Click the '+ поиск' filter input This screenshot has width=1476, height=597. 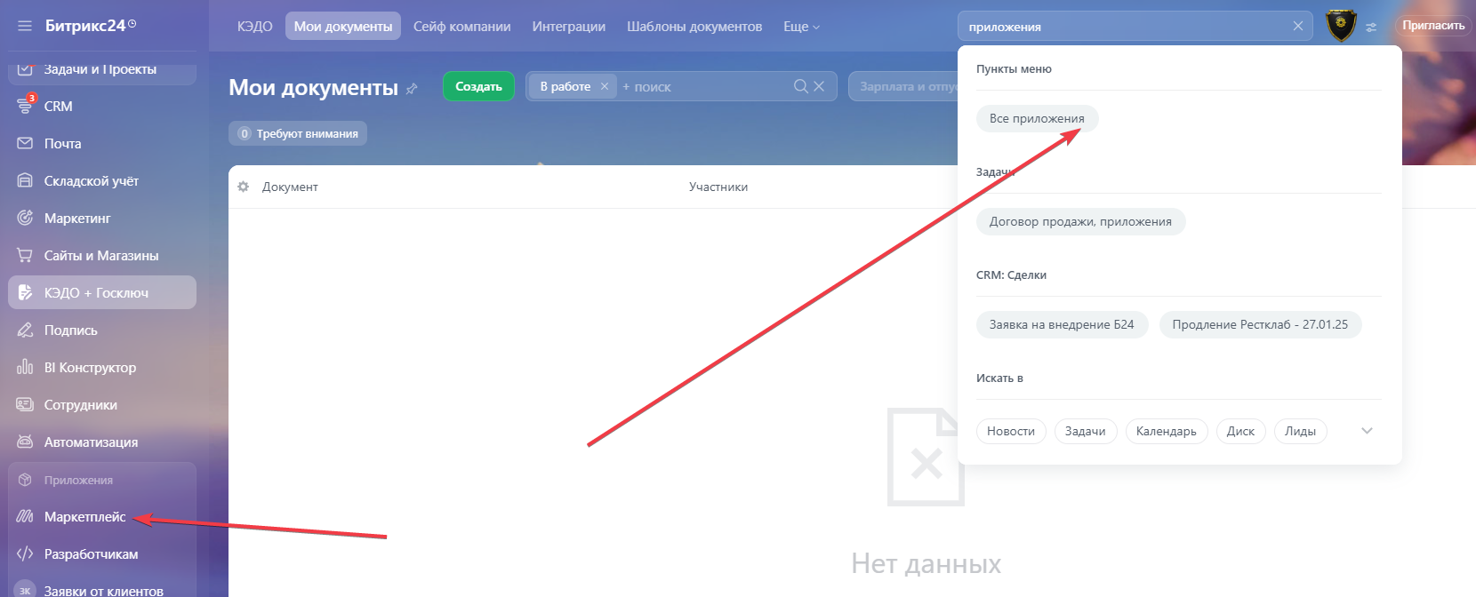click(x=702, y=86)
